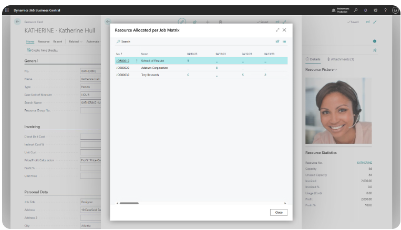This screenshot has height=230, width=401.
Task: Click the environment Production indicator
Action: pyautogui.click(x=340, y=10)
